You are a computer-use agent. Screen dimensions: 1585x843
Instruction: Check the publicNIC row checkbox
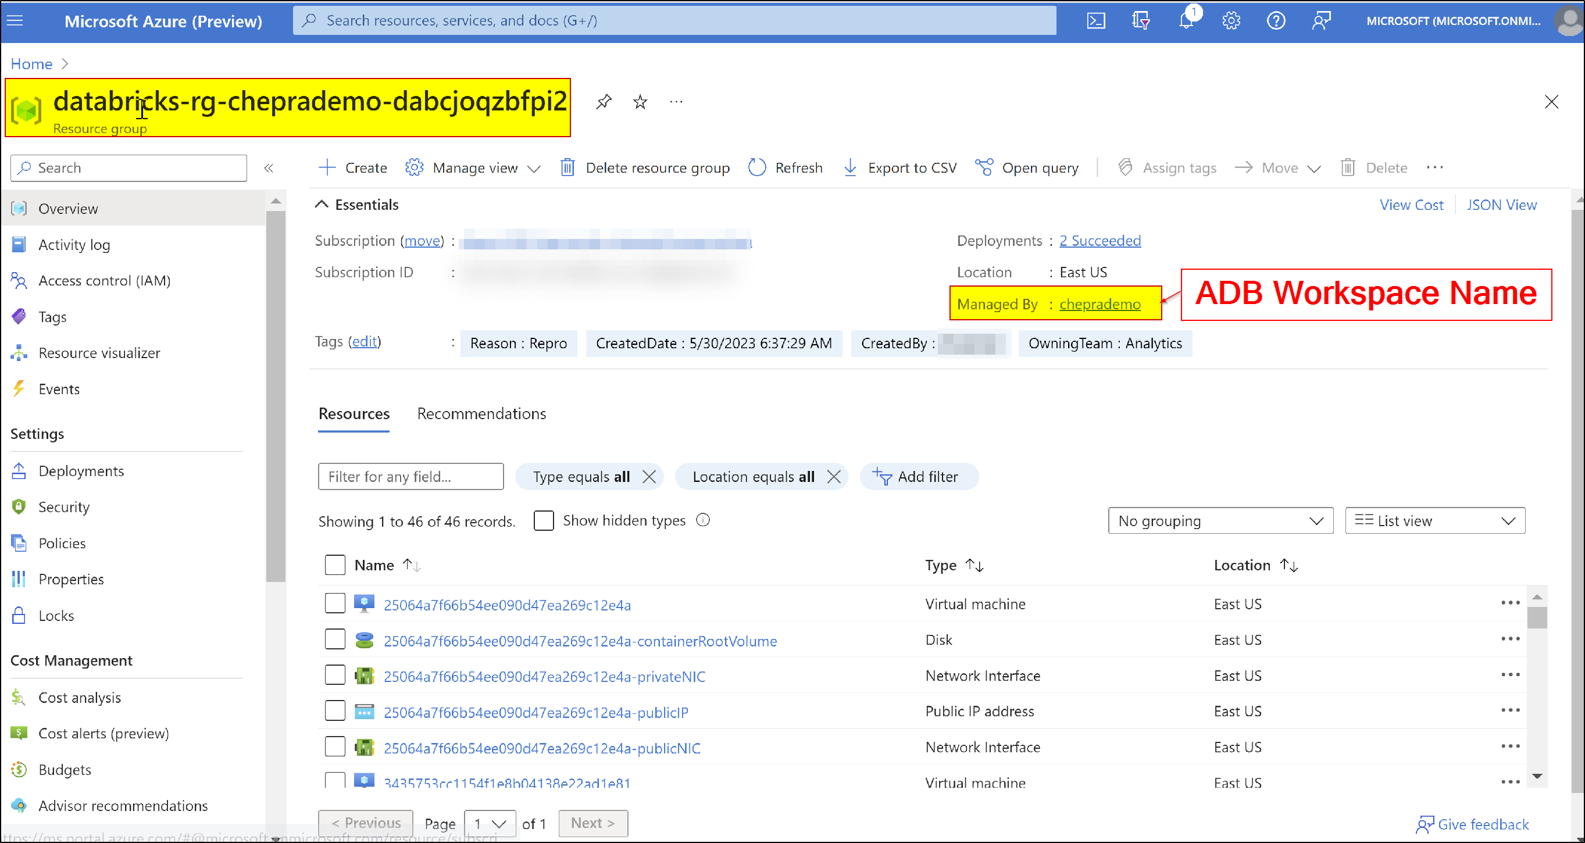point(335,746)
